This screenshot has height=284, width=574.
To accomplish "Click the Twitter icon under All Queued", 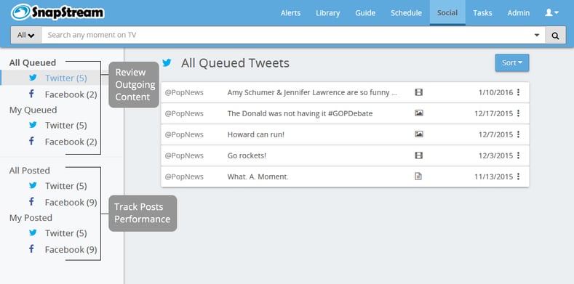I will coord(33,78).
